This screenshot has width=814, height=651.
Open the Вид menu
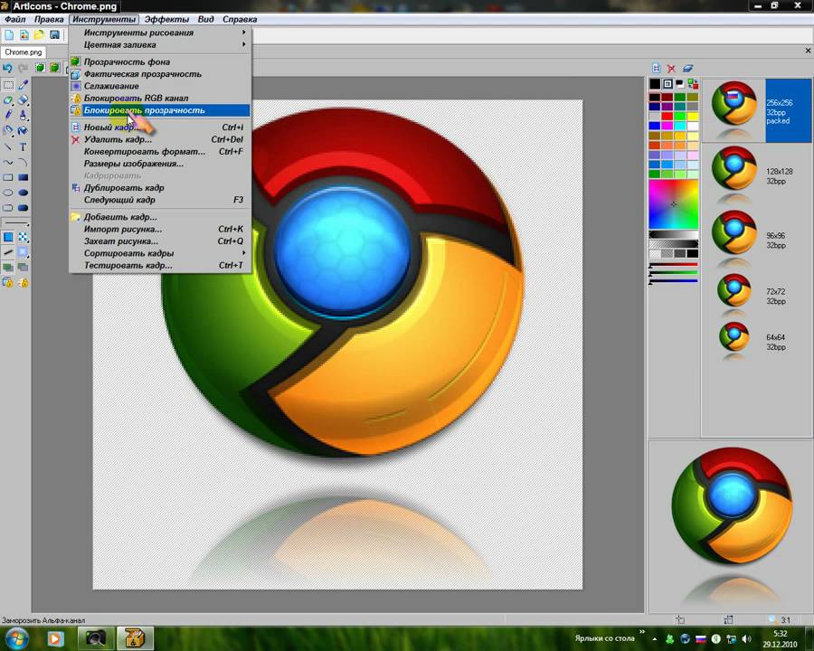pos(205,19)
